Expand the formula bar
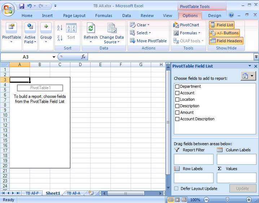Viewport: 259px width, 203px height. pos(256,57)
